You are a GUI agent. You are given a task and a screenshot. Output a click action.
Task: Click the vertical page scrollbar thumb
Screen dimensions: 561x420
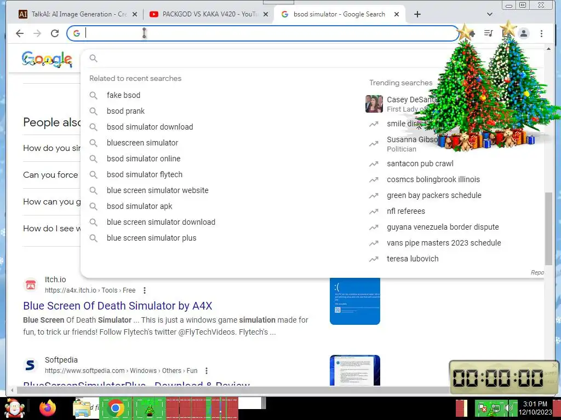548,229
